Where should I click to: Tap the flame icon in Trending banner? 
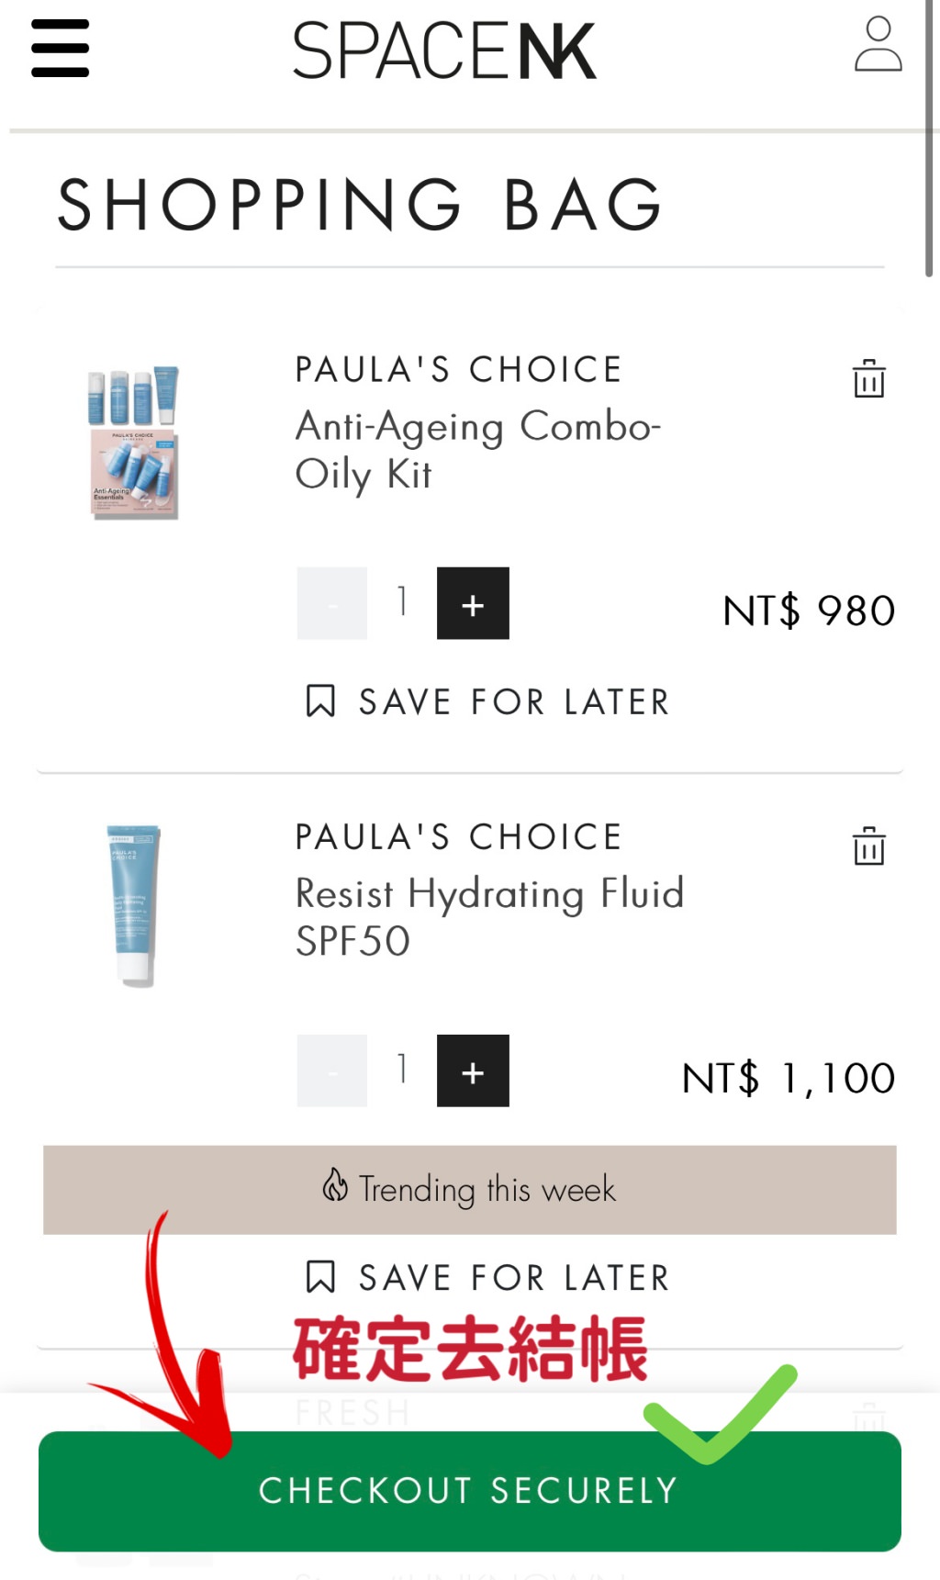(x=335, y=1185)
